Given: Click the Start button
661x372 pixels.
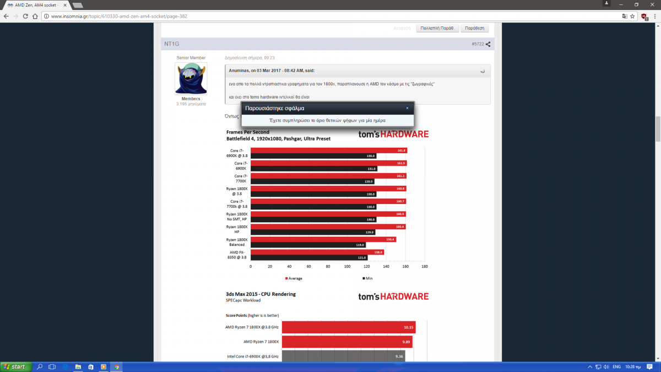Looking at the screenshot, I should click(x=14, y=366).
